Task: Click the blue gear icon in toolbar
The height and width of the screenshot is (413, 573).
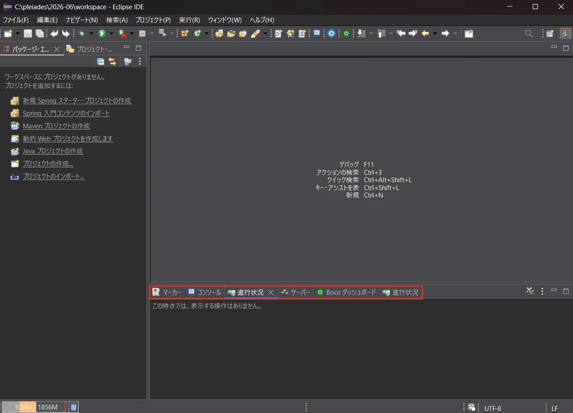Action: [x=331, y=34]
